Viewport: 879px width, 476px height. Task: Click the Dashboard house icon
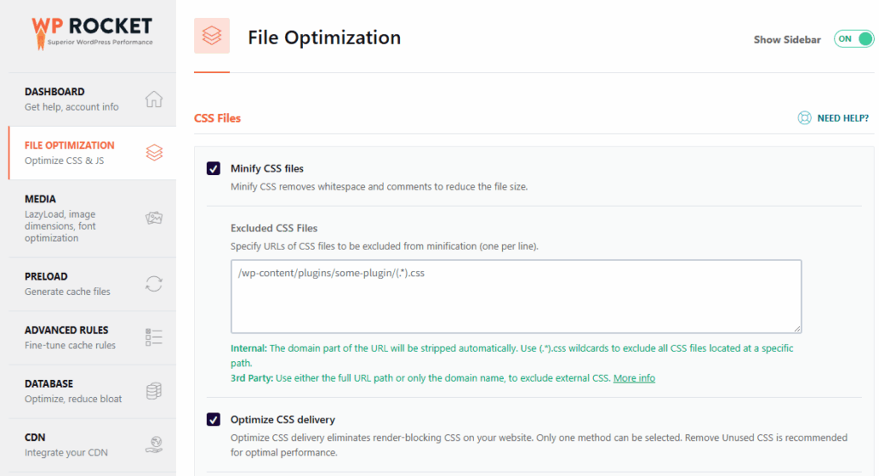coord(154,99)
